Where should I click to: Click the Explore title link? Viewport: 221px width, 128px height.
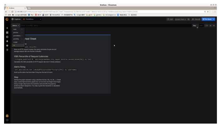18,19
